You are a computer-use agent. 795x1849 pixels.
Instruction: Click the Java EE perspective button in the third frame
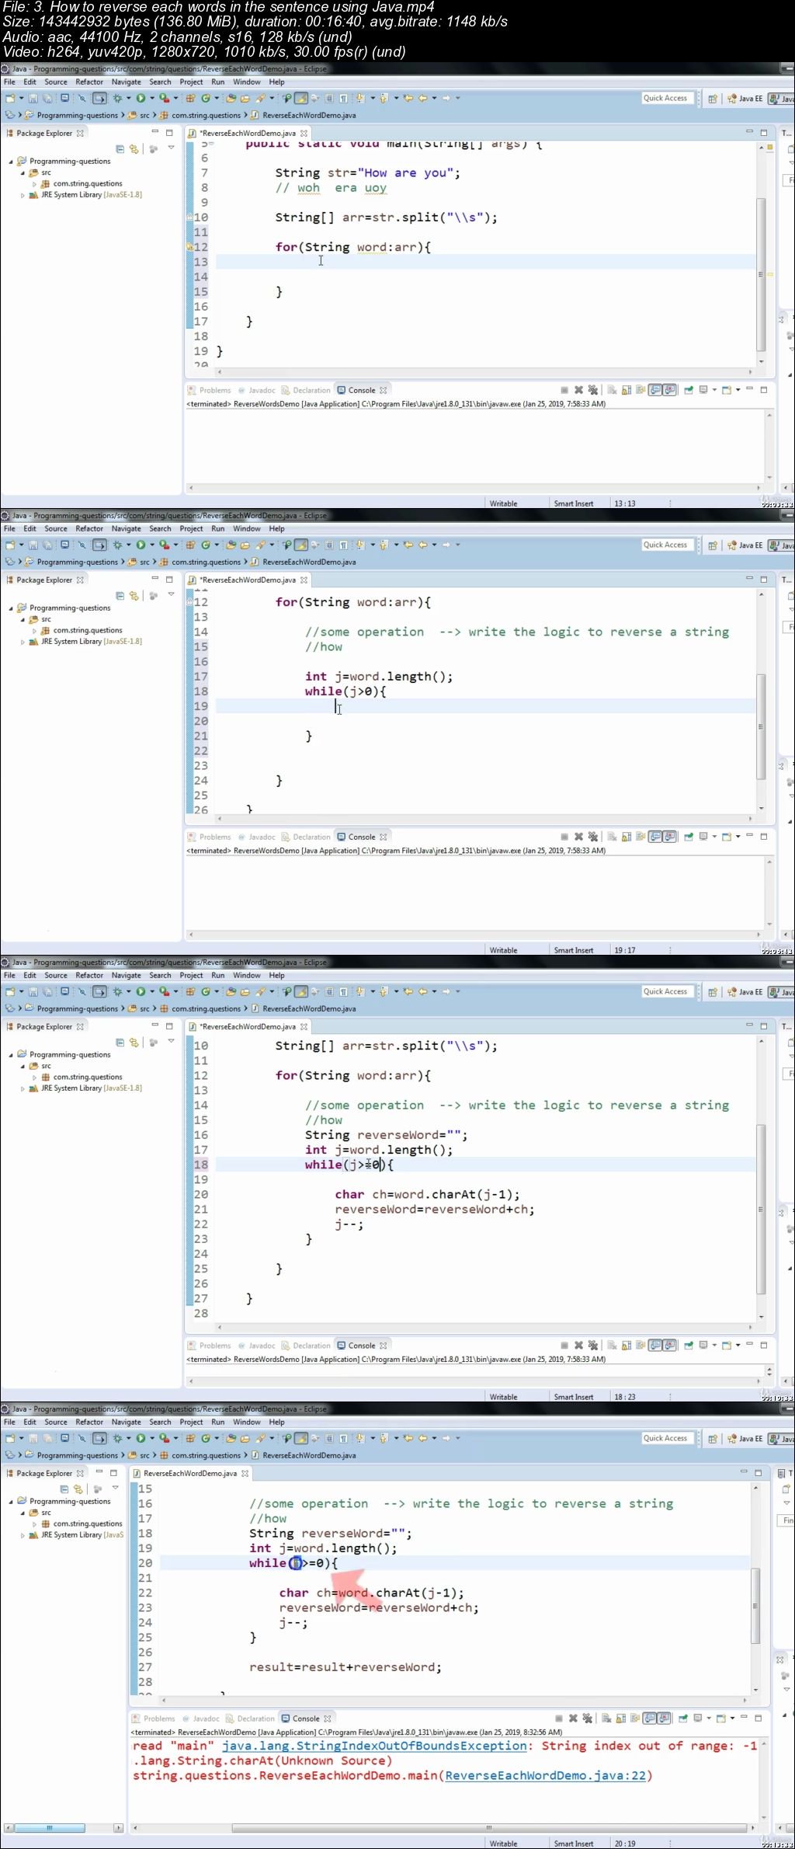[x=745, y=992]
